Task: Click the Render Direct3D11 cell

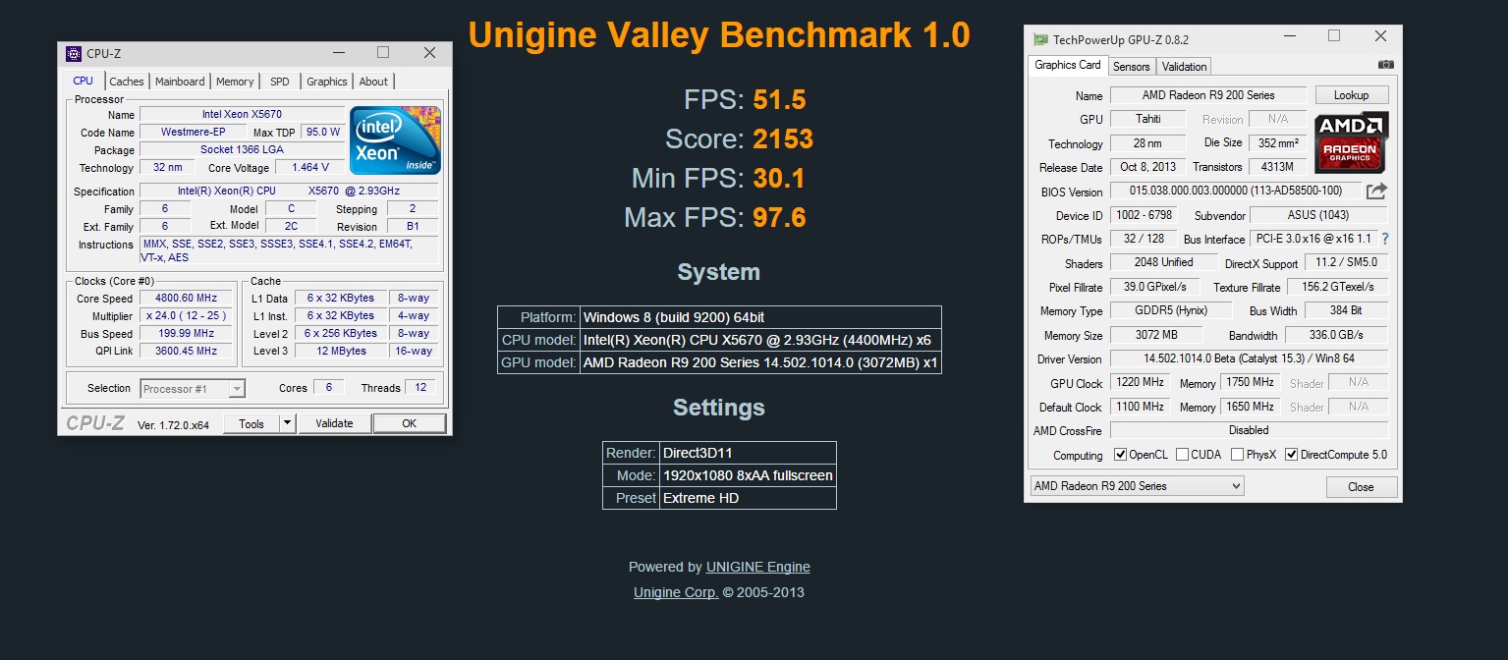Action: tap(748, 453)
